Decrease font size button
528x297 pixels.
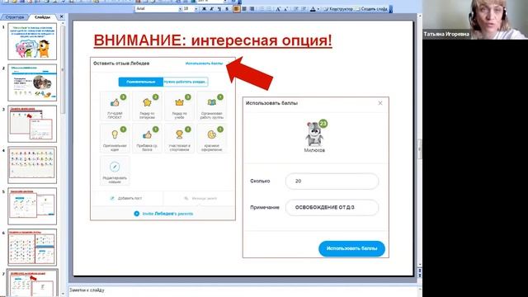[x=286, y=9]
